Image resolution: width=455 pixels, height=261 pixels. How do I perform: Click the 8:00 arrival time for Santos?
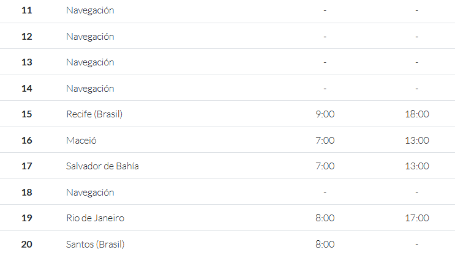pos(325,244)
